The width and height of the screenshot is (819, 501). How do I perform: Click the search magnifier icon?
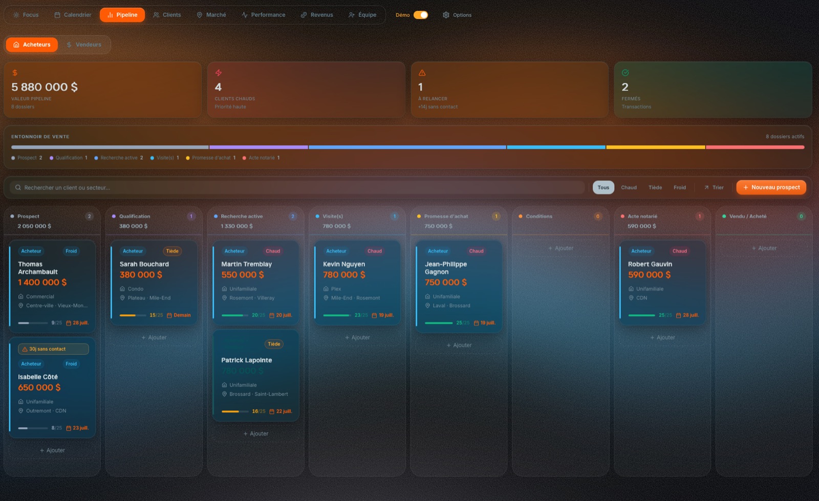pyautogui.click(x=18, y=187)
